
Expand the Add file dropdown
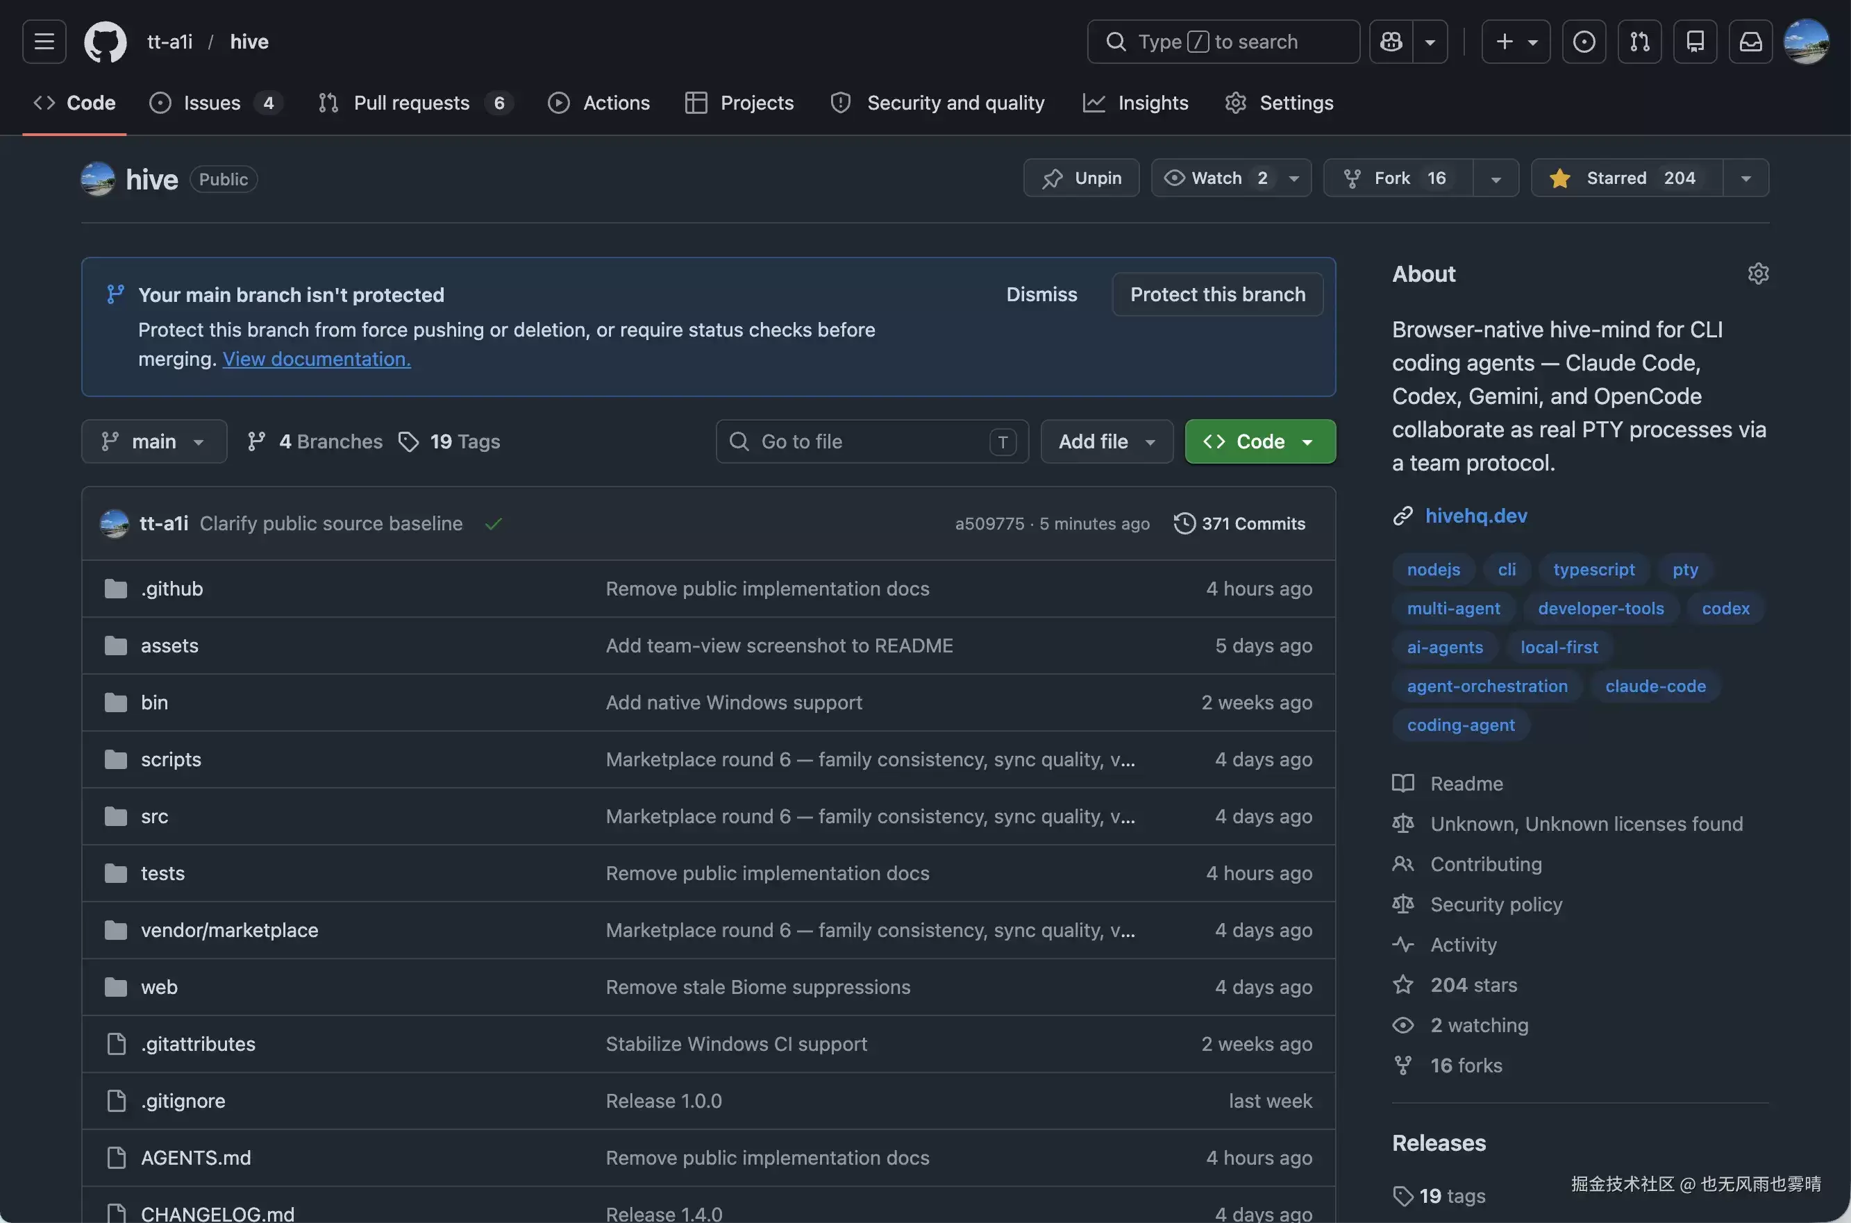pyautogui.click(x=1106, y=441)
